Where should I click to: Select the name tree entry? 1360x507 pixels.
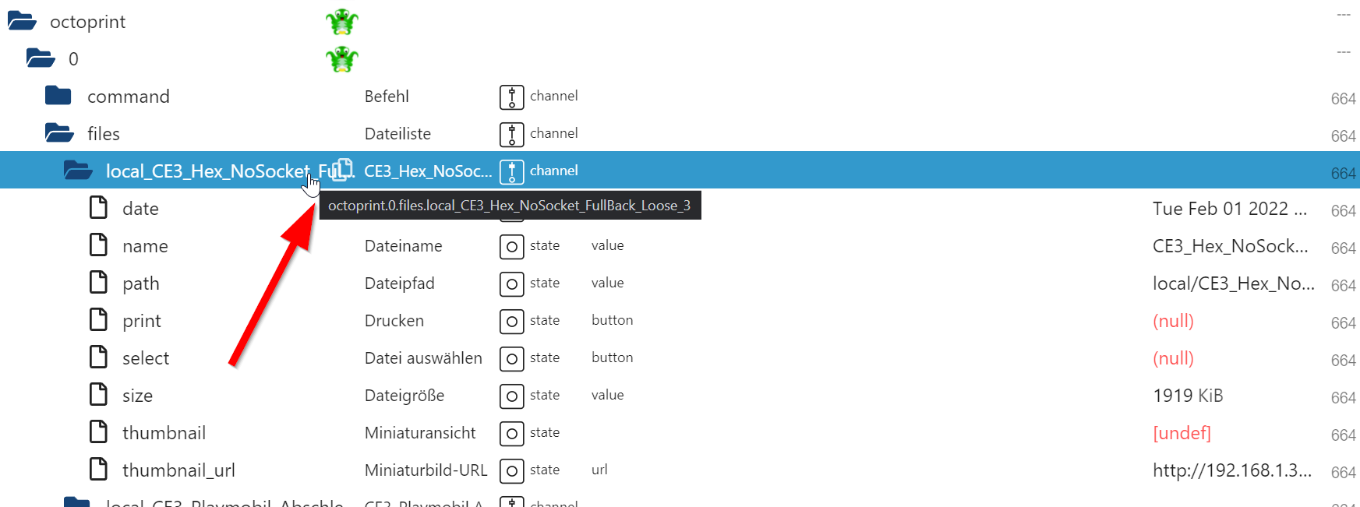[145, 246]
